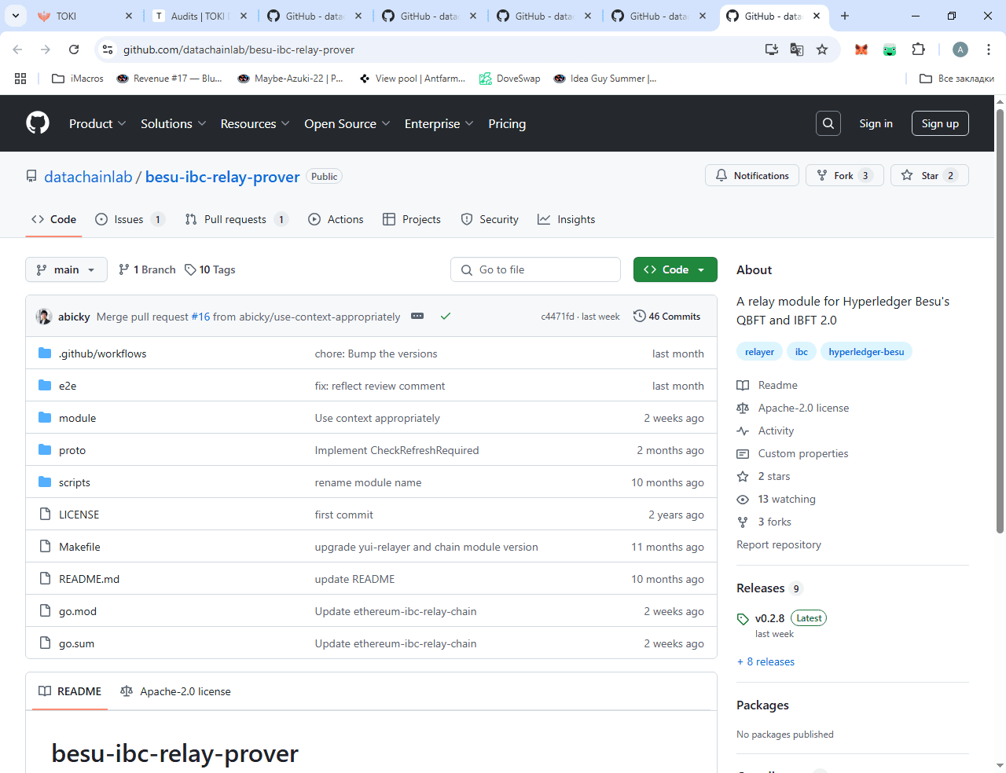Viewport: 1006px width, 773px height.
Task: Open the 1 Branch link
Action: pos(147,269)
